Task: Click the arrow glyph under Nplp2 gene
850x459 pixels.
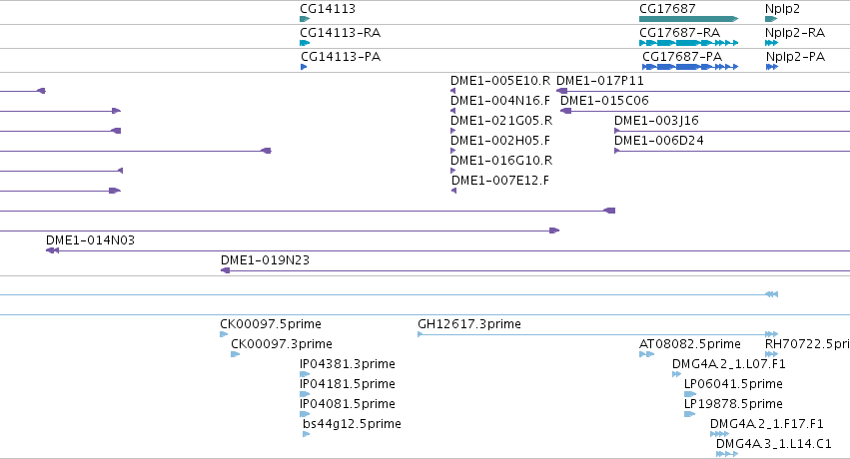Action: 771,19
